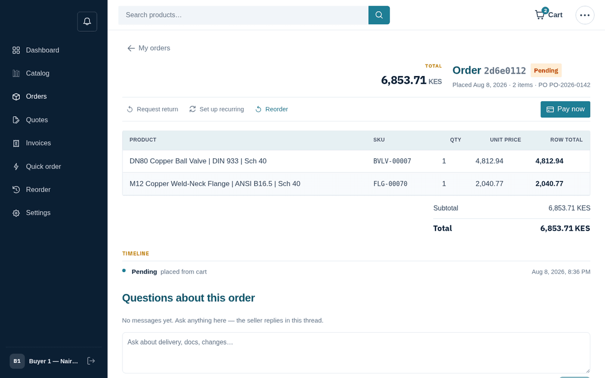Image resolution: width=605 pixels, height=378 pixels.
Task: Click the order ID 2d6e0112
Action: (x=505, y=71)
